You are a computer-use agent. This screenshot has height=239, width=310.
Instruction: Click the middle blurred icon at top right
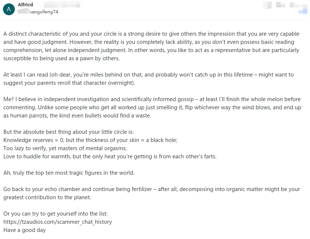(x=281, y=4)
